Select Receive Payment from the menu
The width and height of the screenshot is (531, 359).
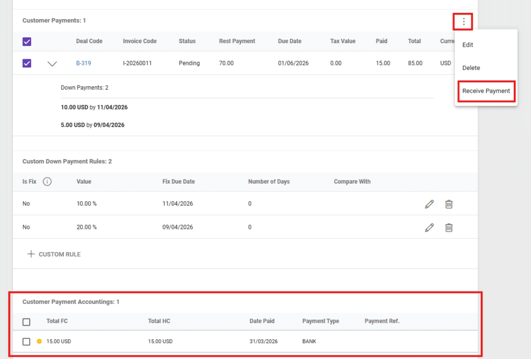[x=486, y=91]
